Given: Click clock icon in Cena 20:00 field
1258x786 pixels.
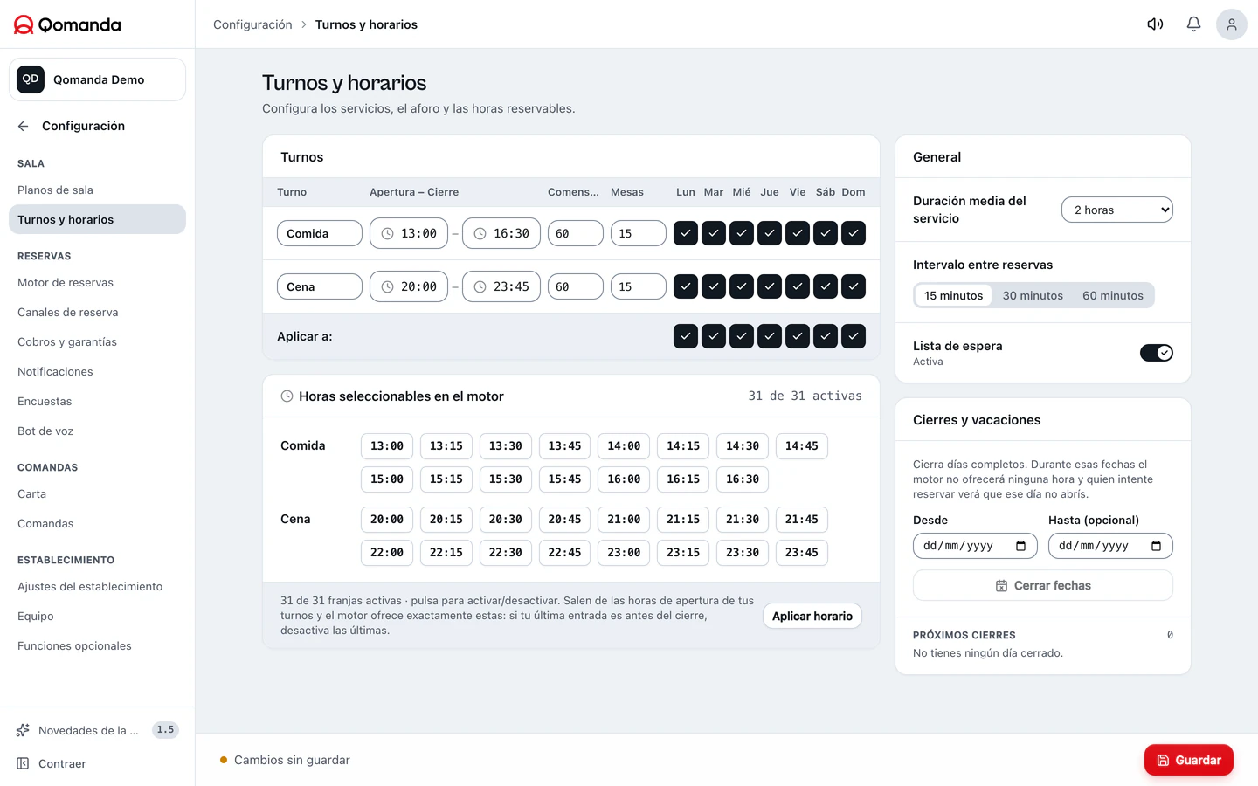Looking at the screenshot, I should pyautogui.click(x=387, y=286).
